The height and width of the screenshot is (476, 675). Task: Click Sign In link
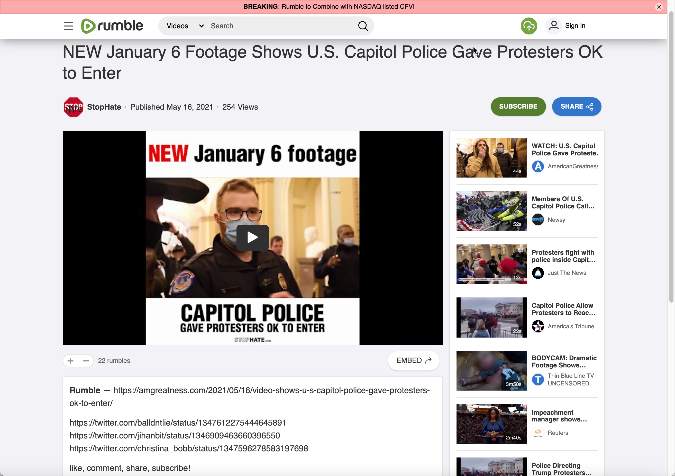[x=575, y=26]
